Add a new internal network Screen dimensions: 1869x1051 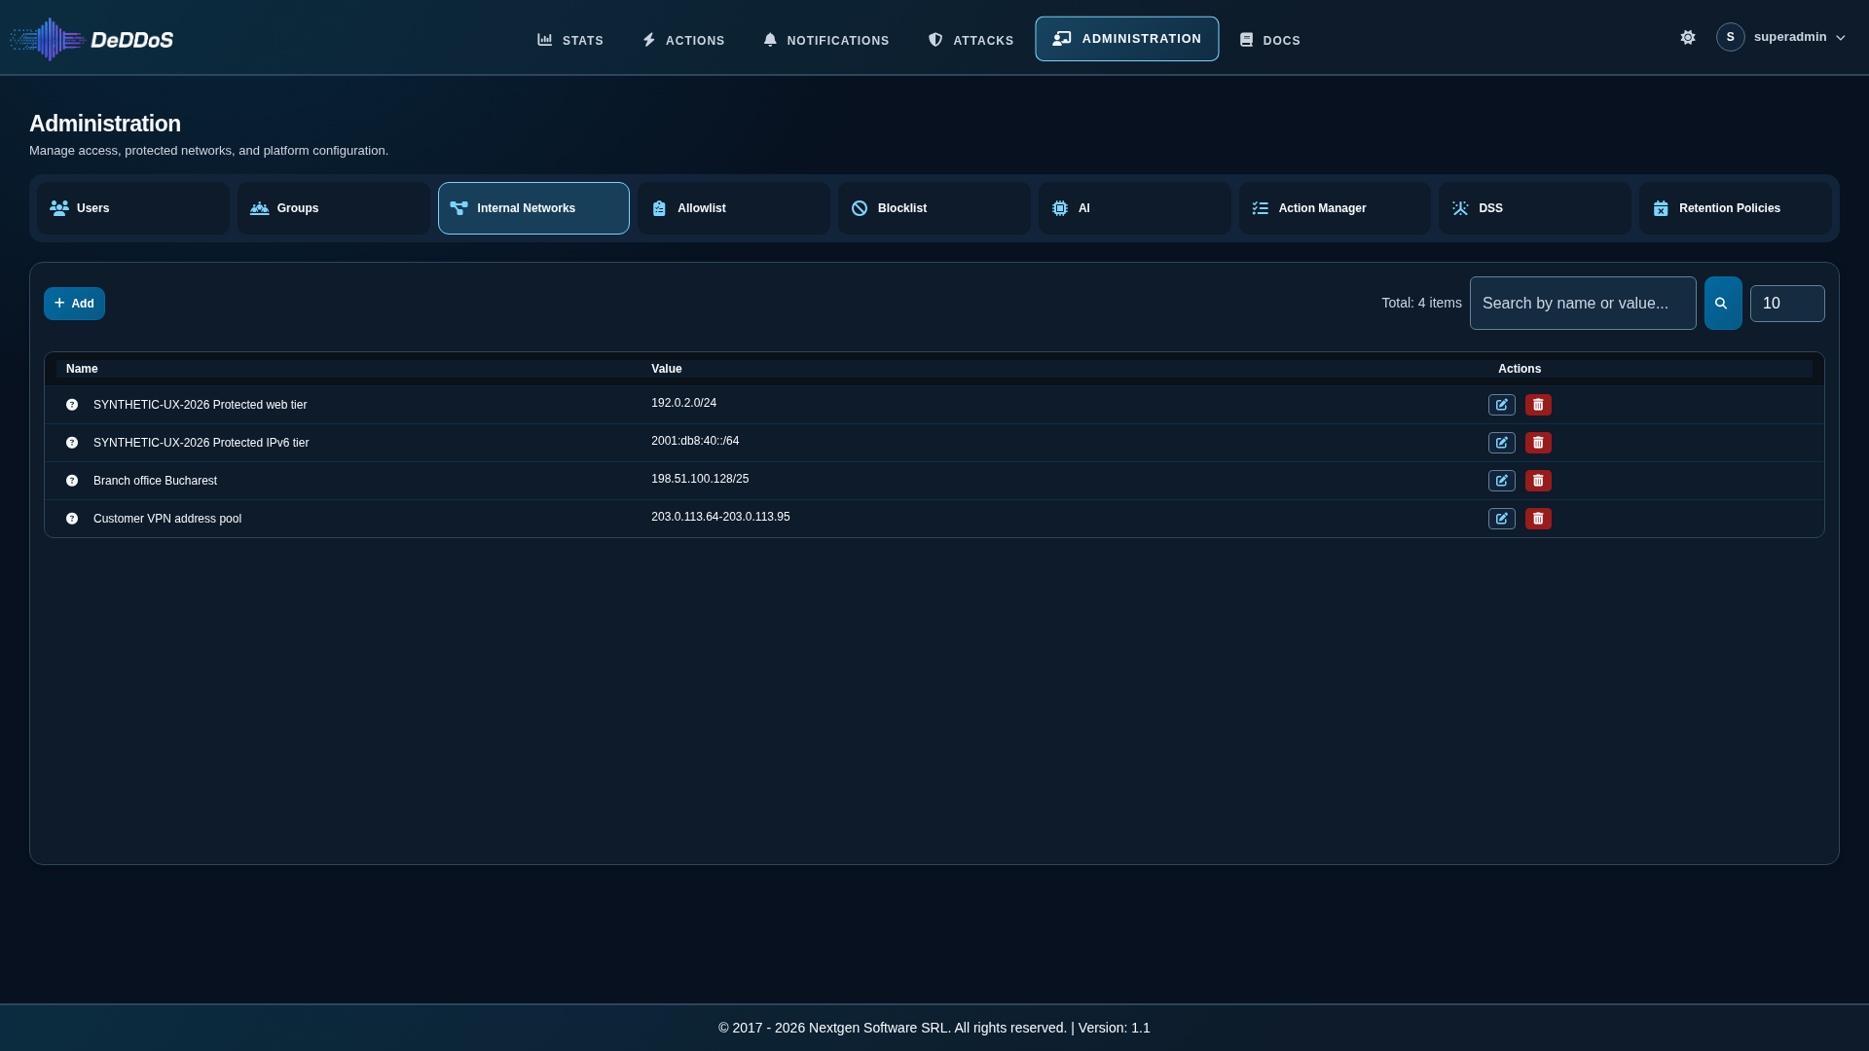coord(74,304)
